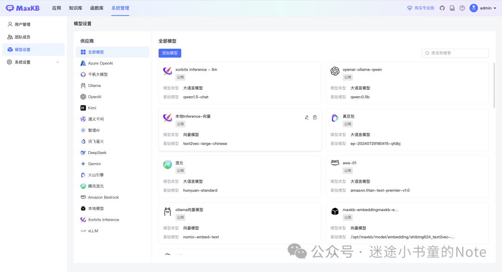Click the aws-01 card icon
This screenshot has height=272, width=502.
point(335,162)
